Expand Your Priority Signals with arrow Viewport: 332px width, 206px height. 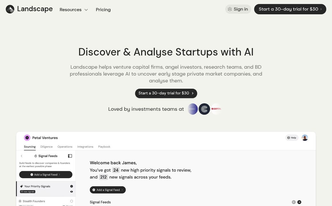click(72, 186)
